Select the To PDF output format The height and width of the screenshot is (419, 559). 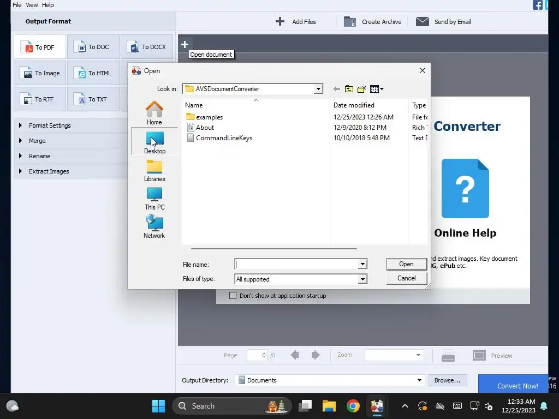(x=39, y=47)
